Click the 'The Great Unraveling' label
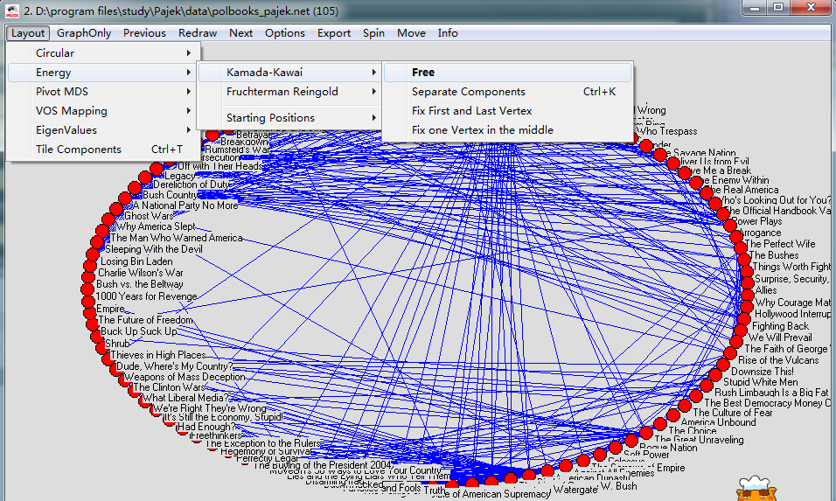This screenshot has width=836, height=501. 699,439
